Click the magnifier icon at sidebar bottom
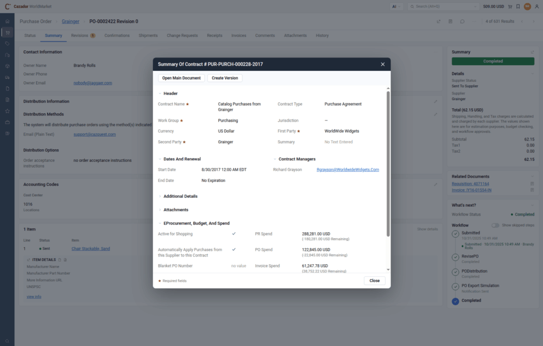Image resolution: width=543 pixels, height=346 pixels. pos(7,341)
